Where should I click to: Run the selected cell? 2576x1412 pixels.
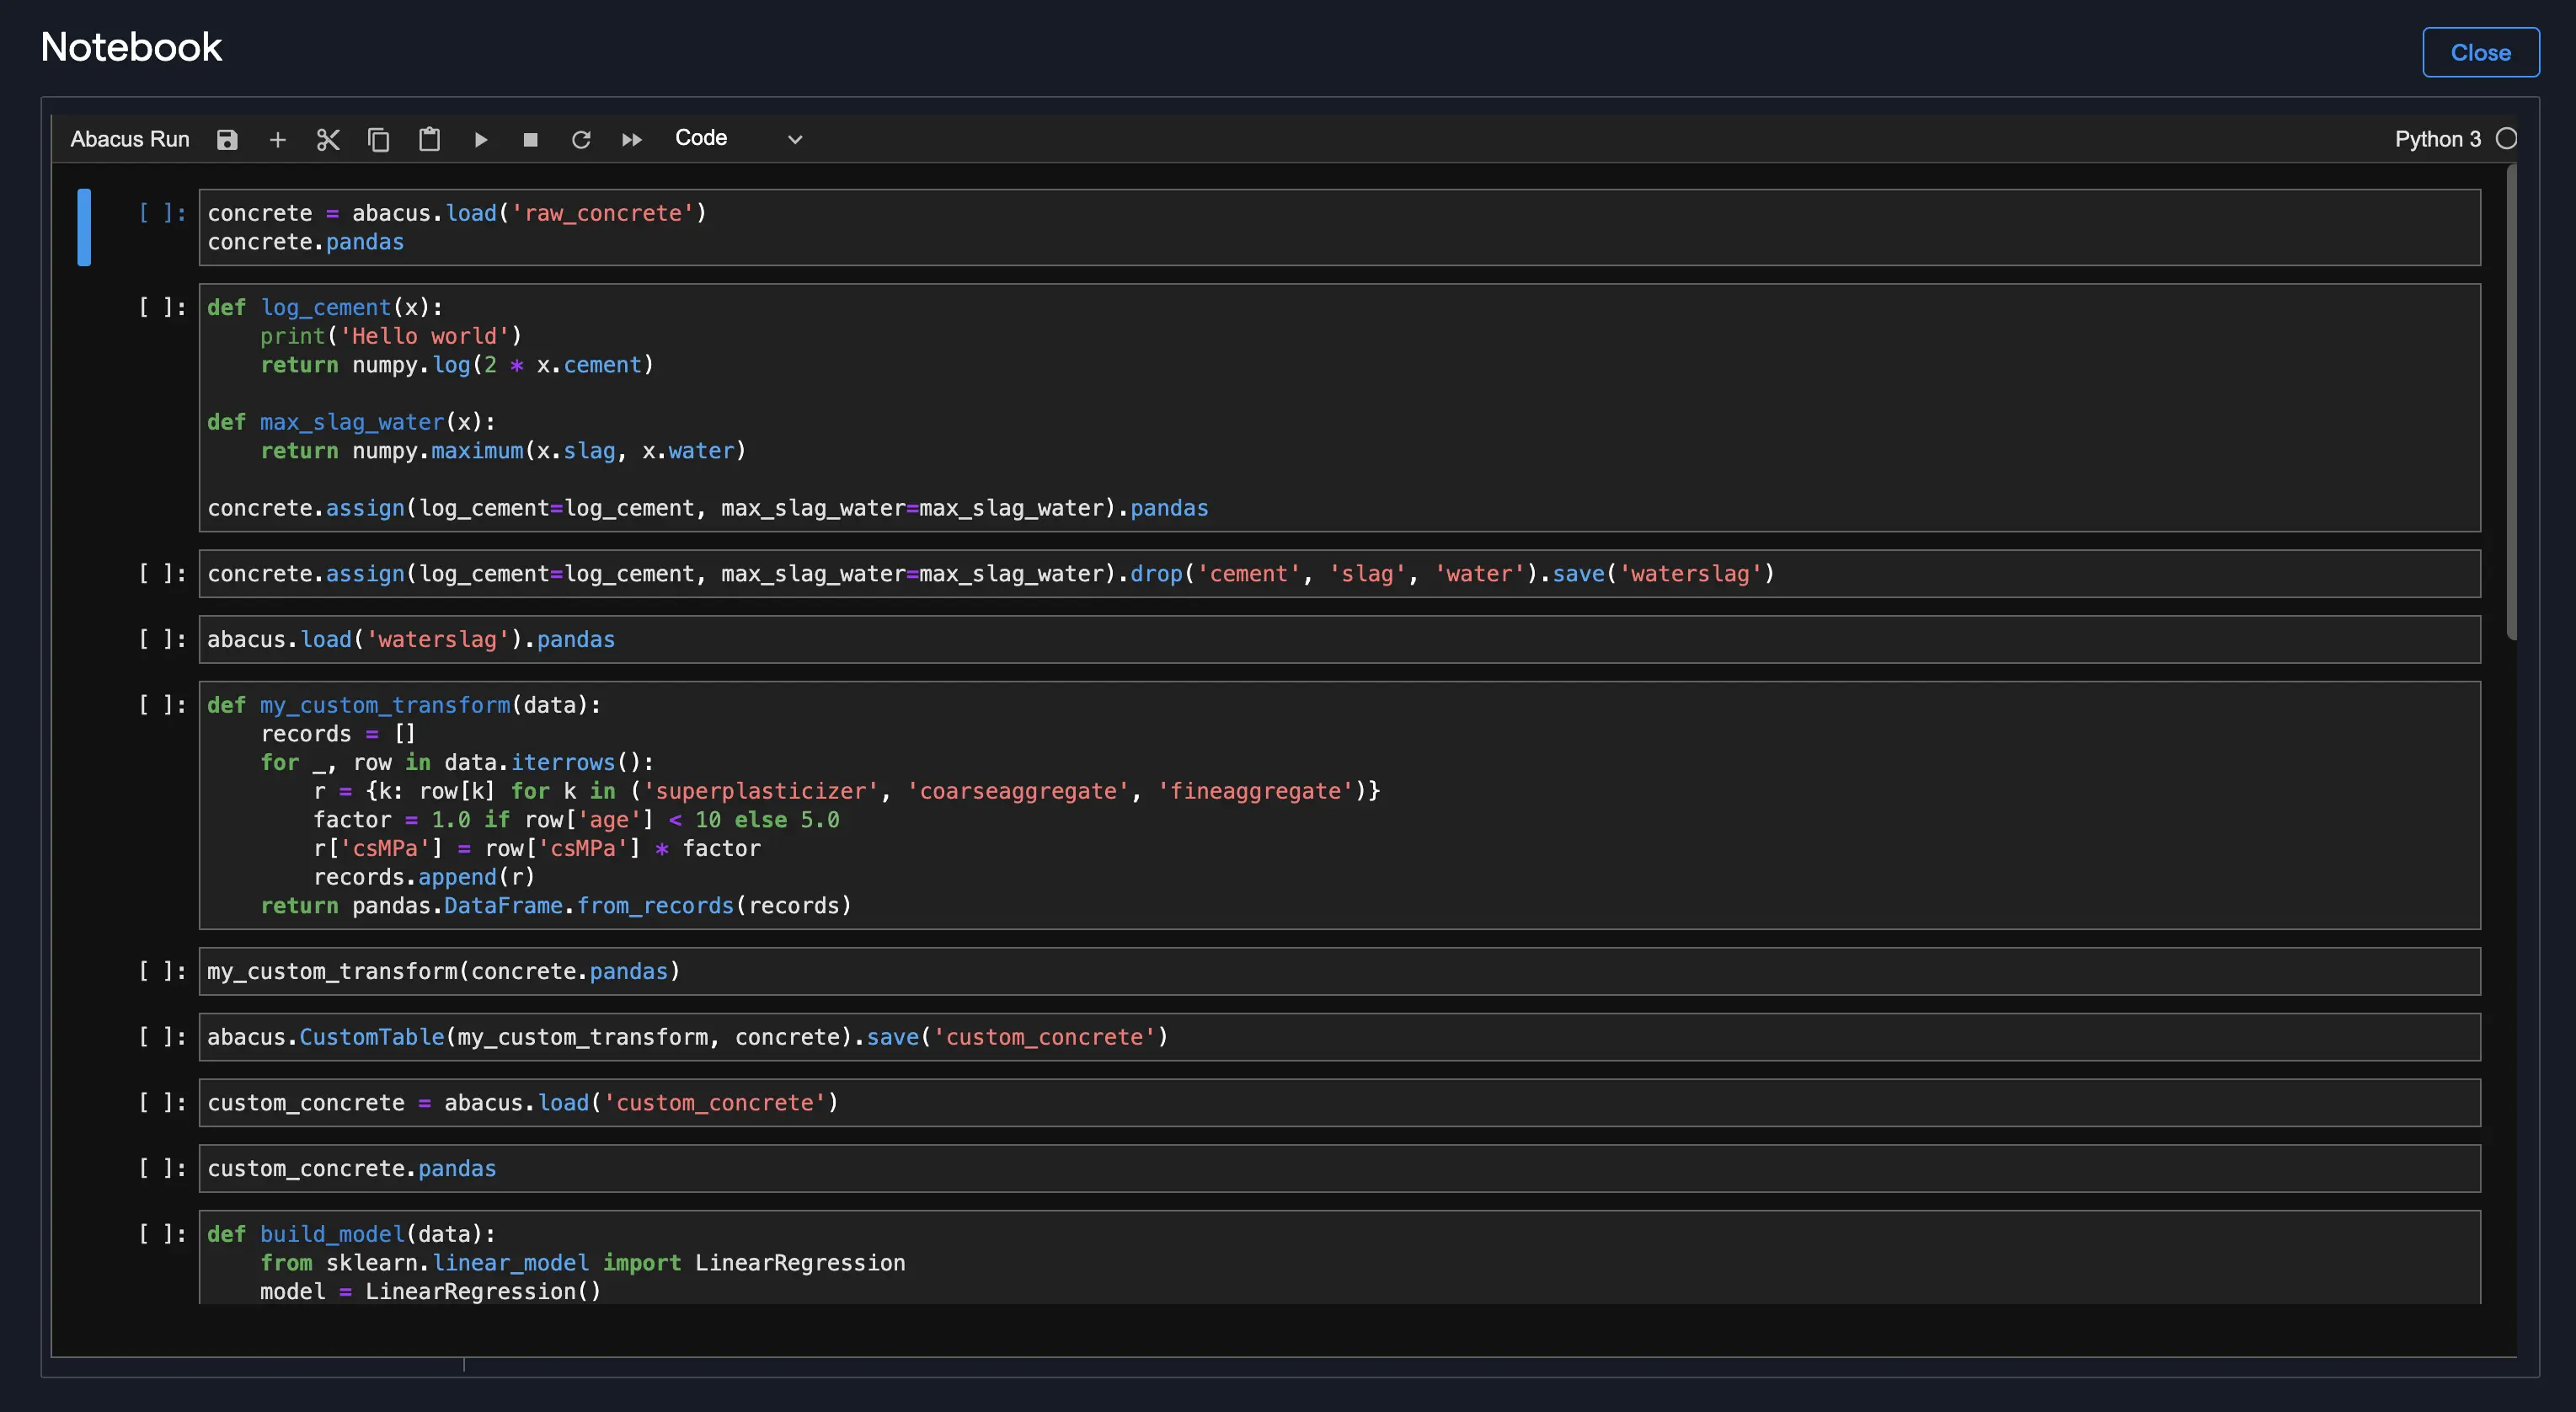coord(480,139)
